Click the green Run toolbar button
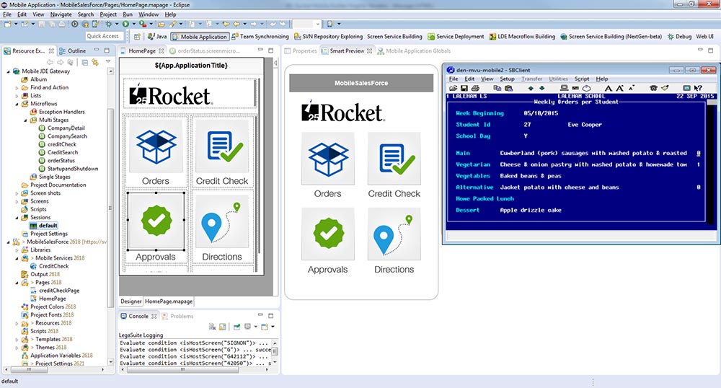This screenshot has width=721, height=388. (125, 24)
